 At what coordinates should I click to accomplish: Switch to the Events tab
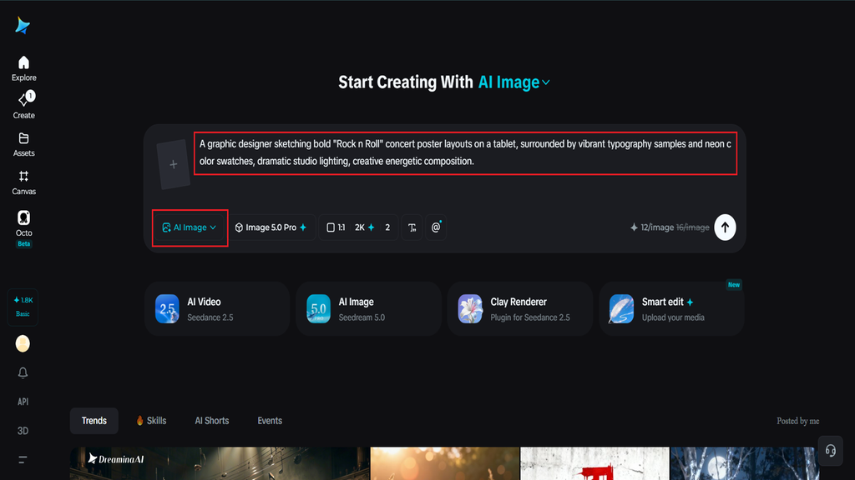[x=270, y=421]
